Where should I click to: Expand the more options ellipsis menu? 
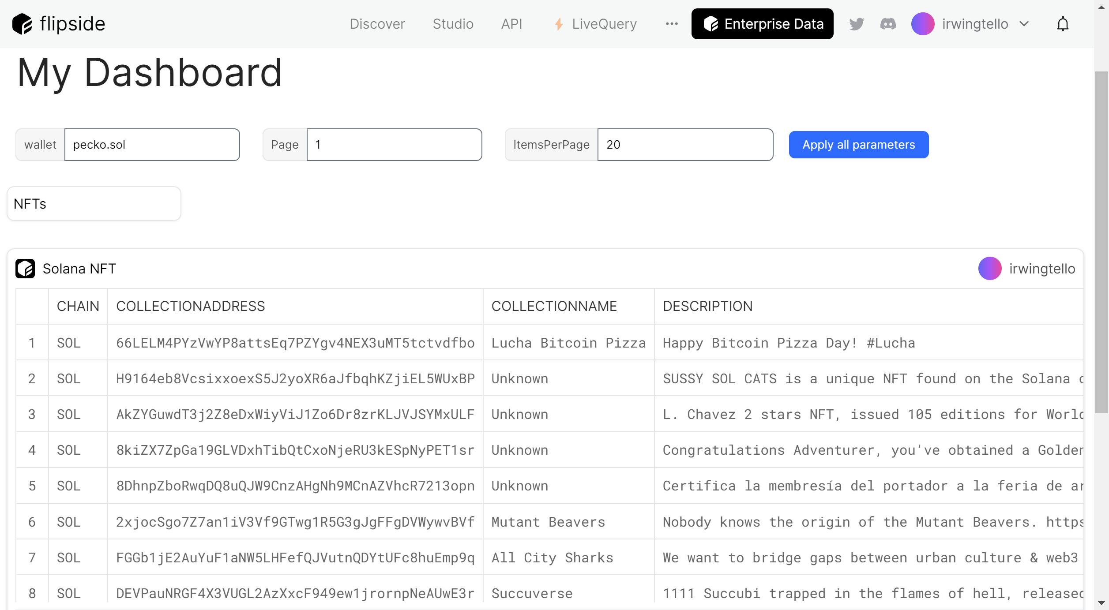click(x=672, y=23)
